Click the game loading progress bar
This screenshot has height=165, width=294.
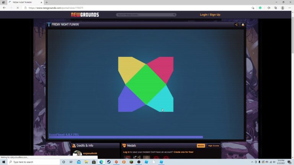[x=126, y=137]
